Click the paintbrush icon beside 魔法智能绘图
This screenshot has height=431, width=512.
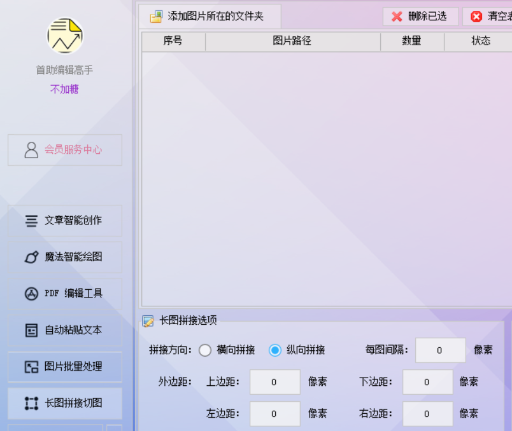pos(31,257)
